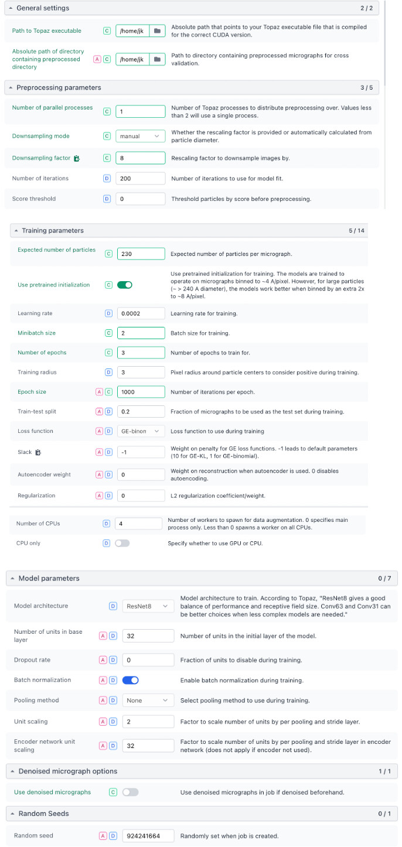Click the D badge for Model architecture
Viewport: 402px width, 847px height.
tap(113, 606)
